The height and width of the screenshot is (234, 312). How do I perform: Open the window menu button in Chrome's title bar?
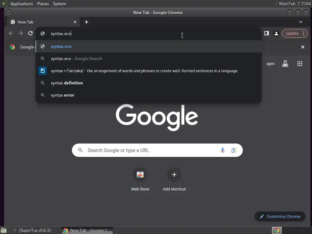pyautogui.click(x=8, y=12)
